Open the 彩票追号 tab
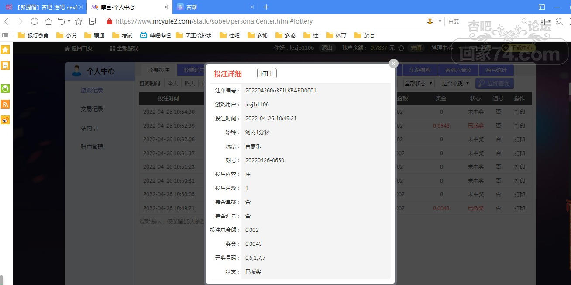This screenshot has width=571, height=285. pos(194,70)
